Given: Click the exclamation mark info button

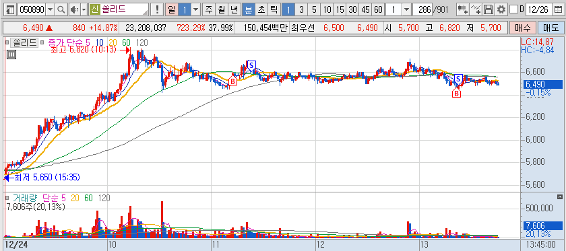Looking at the screenshot, I should 157,9.
